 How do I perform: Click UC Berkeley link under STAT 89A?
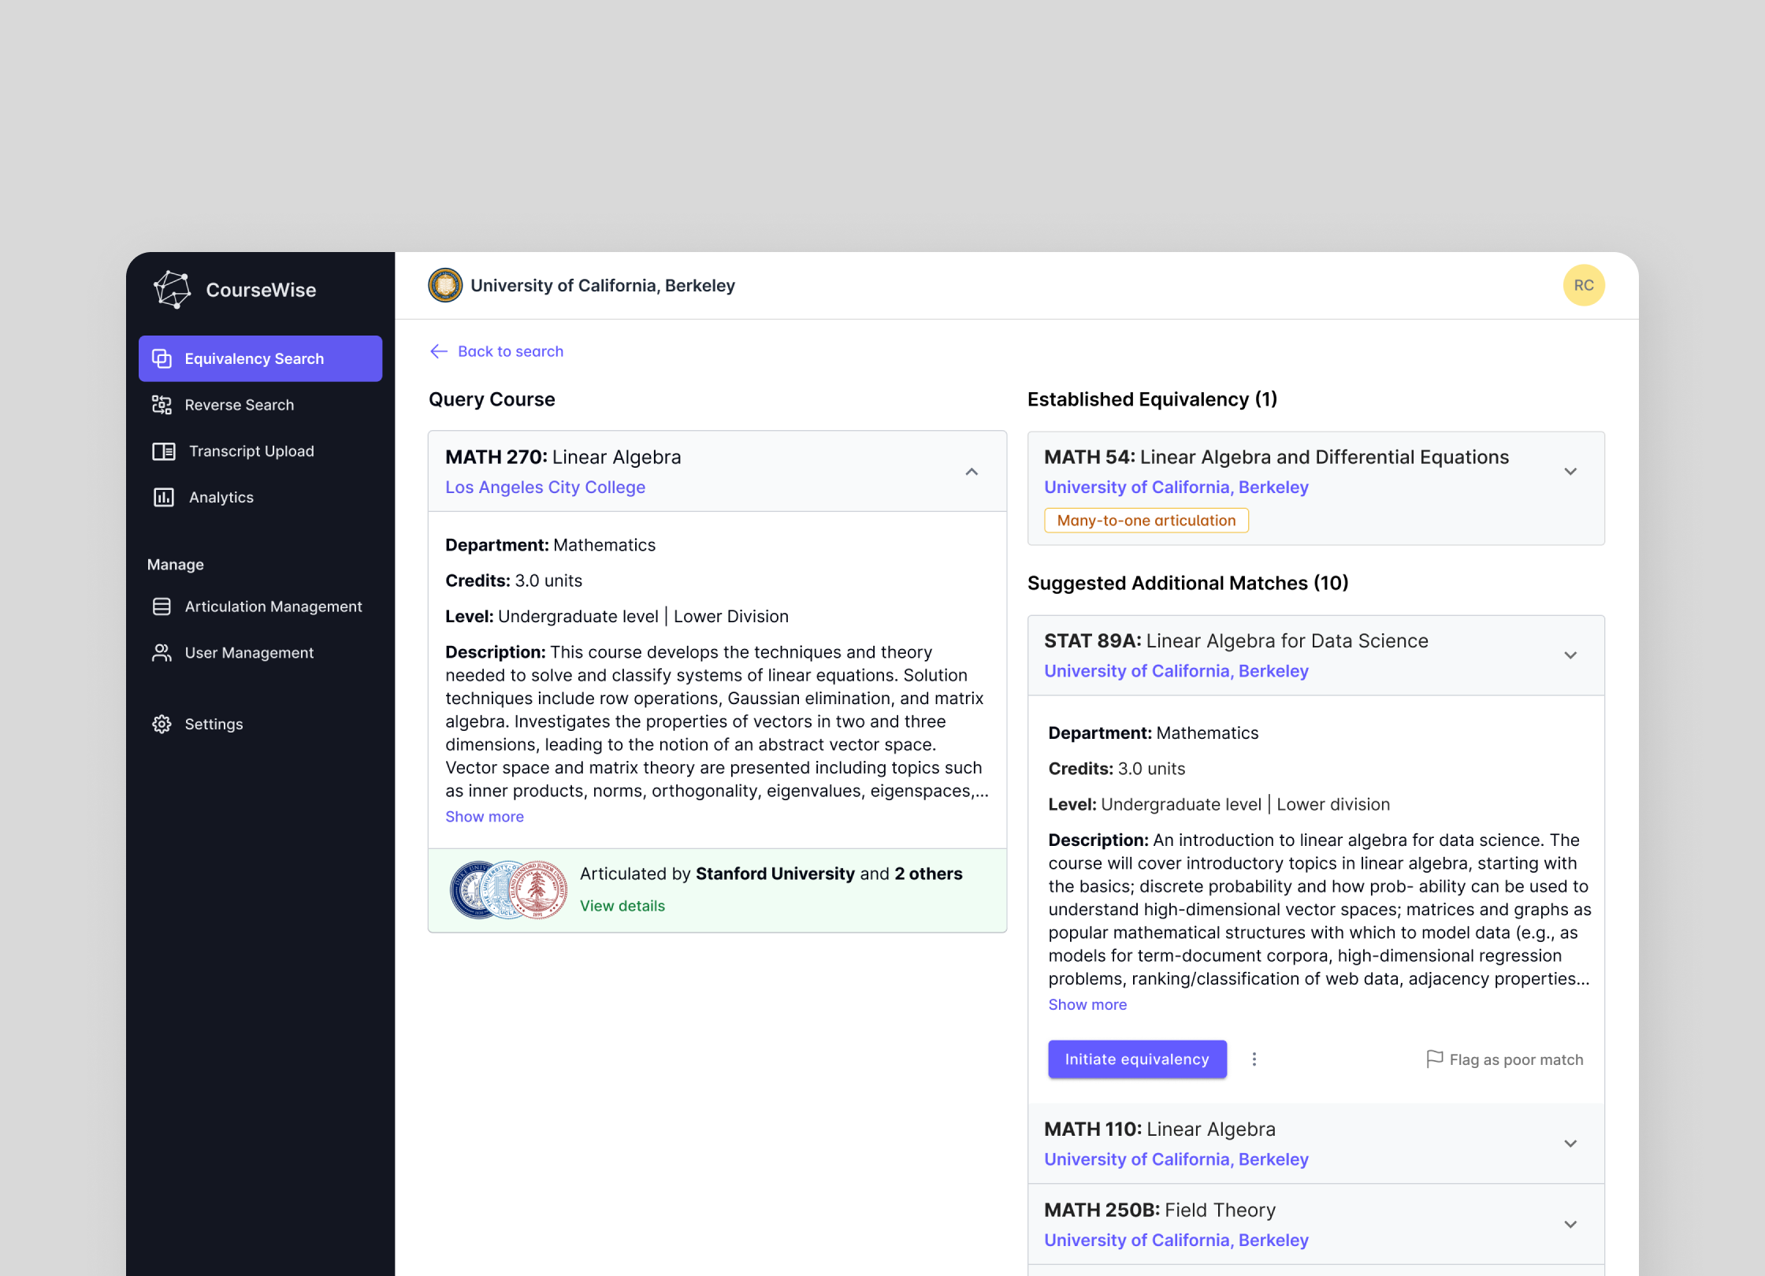[x=1176, y=671]
